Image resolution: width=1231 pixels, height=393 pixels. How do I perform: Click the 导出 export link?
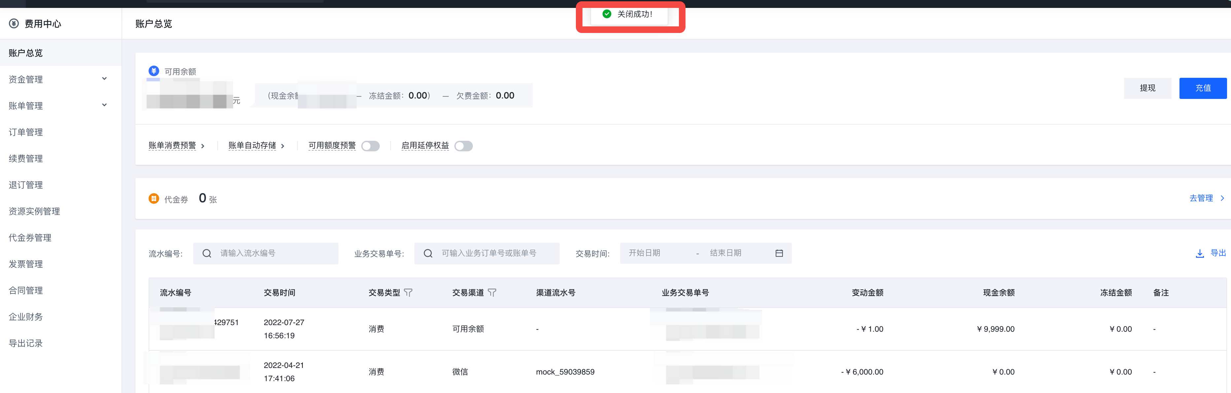coord(1218,253)
